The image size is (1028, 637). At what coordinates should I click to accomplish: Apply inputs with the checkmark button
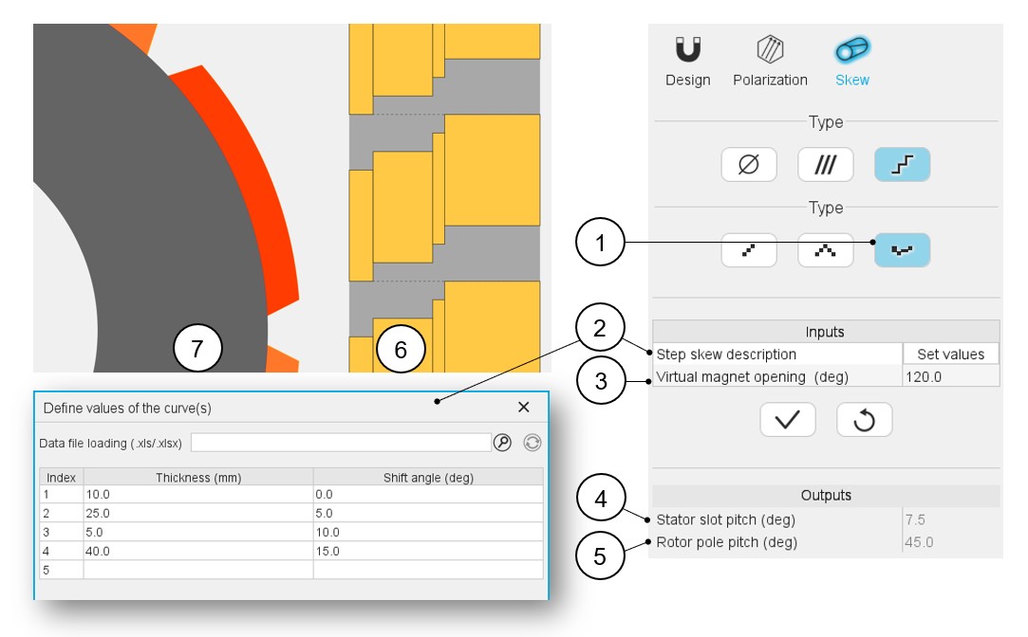pos(788,420)
